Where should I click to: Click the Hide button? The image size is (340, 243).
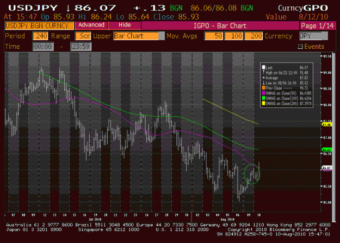[x=125, y=25]
